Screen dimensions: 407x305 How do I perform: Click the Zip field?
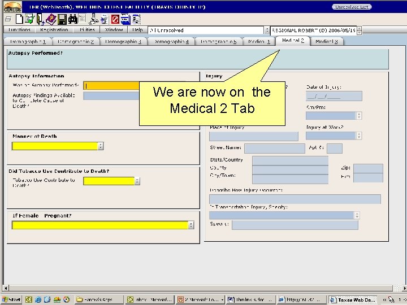(368, 168)
